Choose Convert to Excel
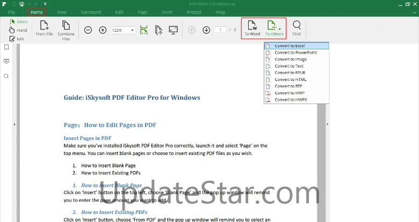This screenshot has width=419, height=222. coord(297,46)
